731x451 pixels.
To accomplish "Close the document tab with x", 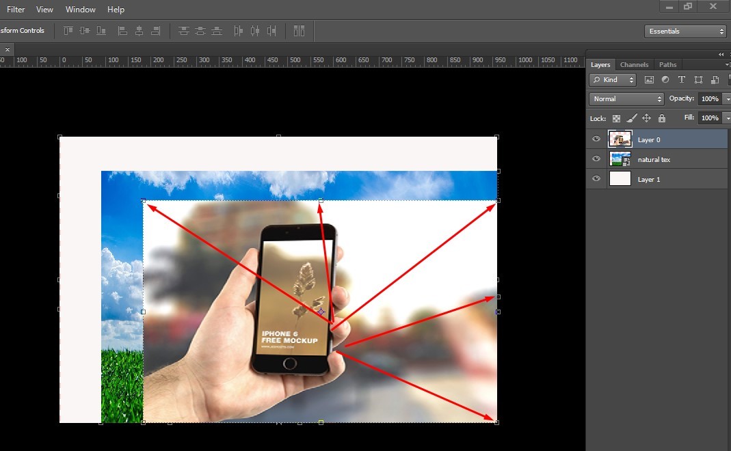I will [8, 49].
